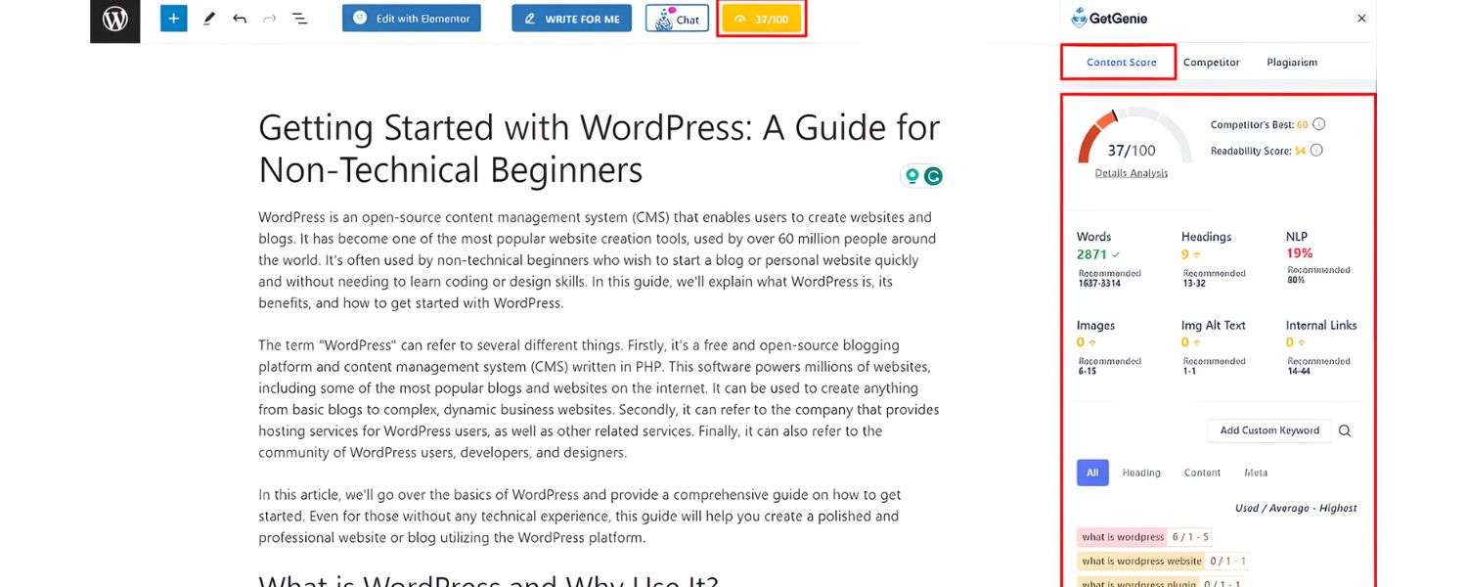Select the Content keyword filter

pyautogui.click(x=1202, y=473)
